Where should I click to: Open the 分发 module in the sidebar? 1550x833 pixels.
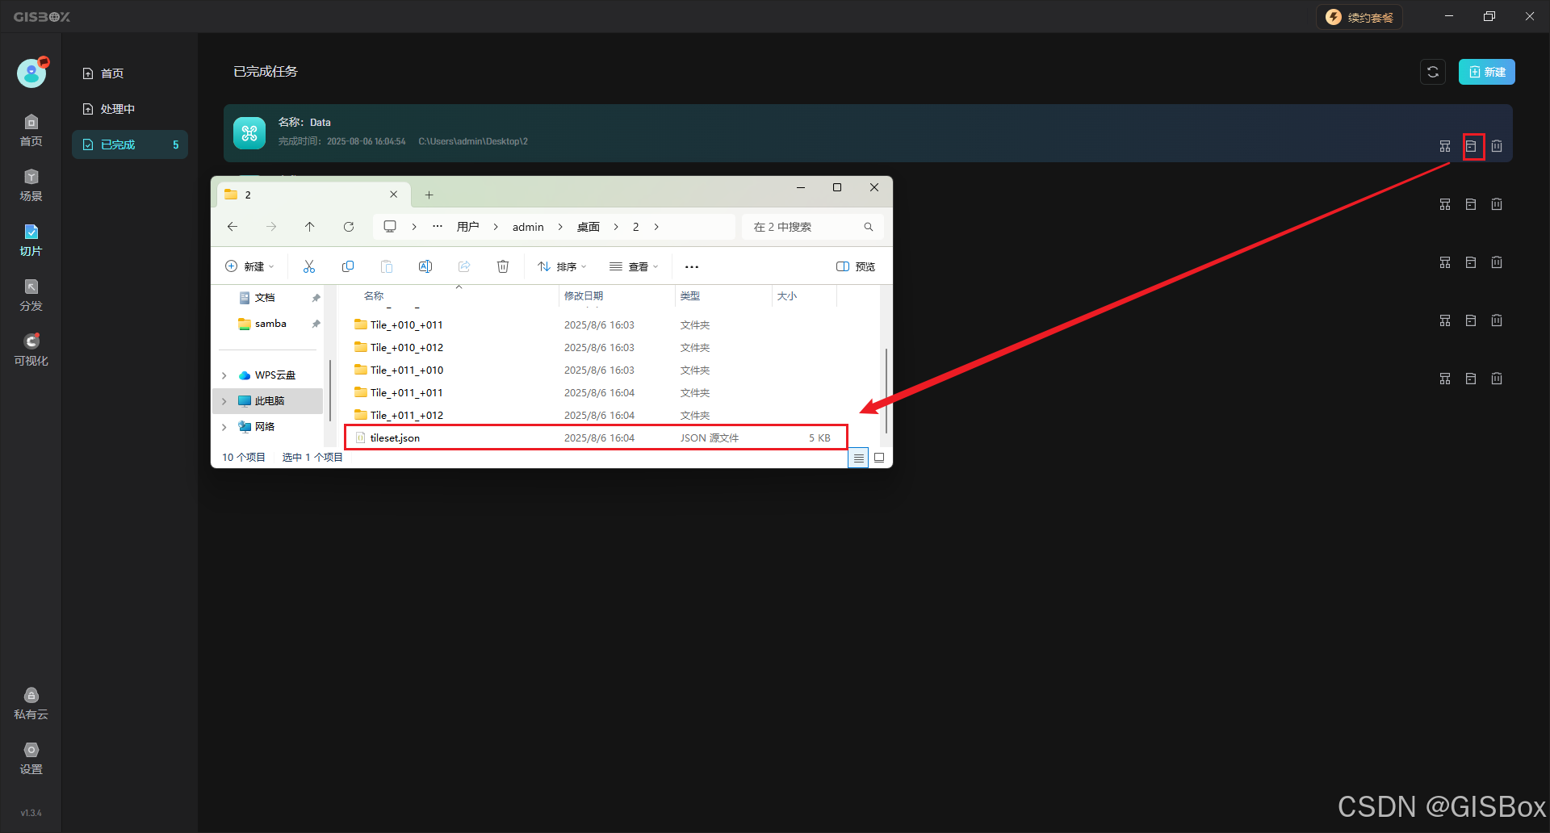pyautogui.click(x=31, y=295)
